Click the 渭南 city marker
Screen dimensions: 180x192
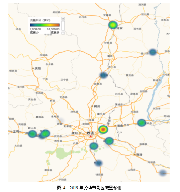pos(115,126)
